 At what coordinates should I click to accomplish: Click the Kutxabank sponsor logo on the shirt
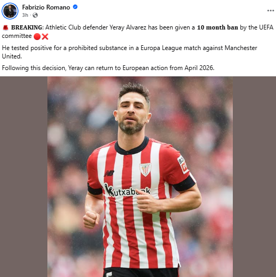(127, 191)
